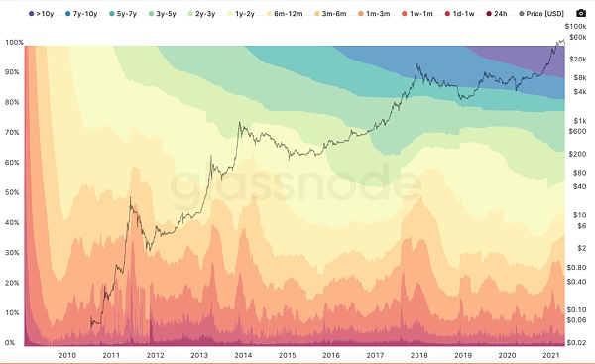
Task: Click the 6m-12m legend label
Action: [289, 14]
